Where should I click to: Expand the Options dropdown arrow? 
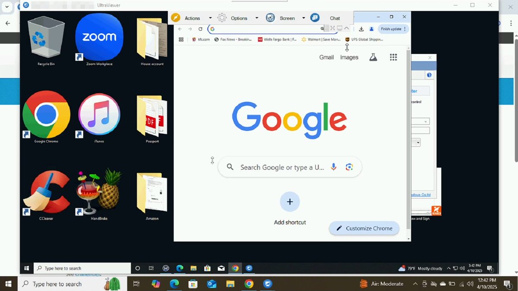256,18
